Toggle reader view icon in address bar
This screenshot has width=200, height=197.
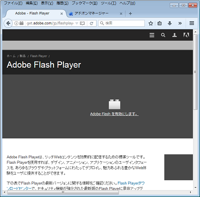[82, 23]
